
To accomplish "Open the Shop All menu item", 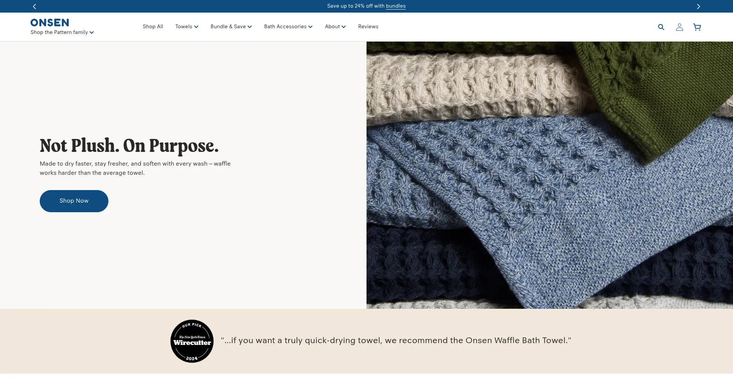I will pyautogui.click(x=153, y=26).
